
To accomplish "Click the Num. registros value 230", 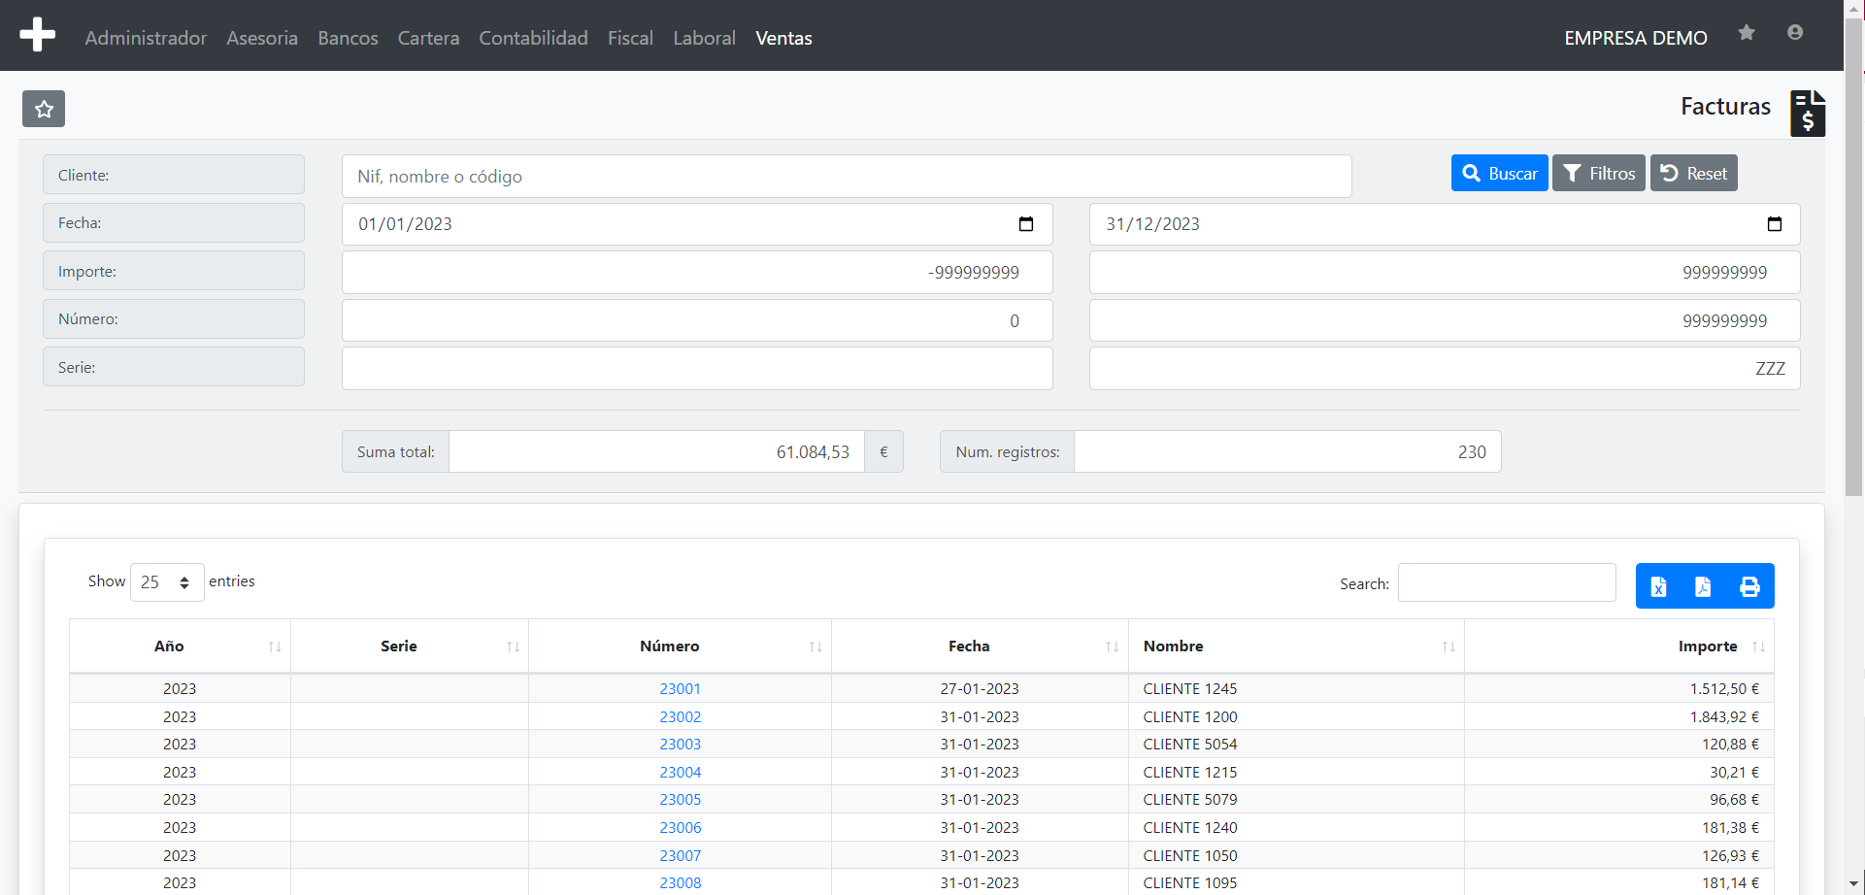I will tap(1287, 451).
